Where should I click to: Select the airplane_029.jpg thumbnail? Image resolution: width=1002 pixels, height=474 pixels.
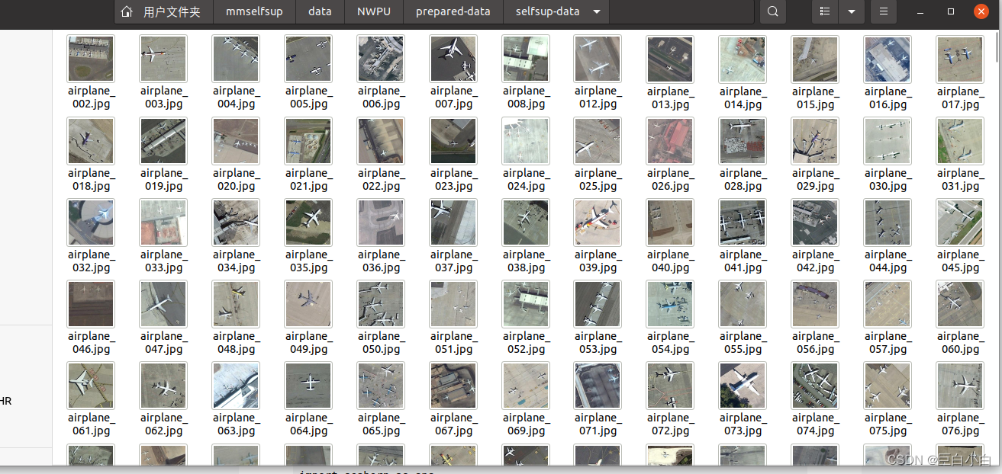coord(815,140)
